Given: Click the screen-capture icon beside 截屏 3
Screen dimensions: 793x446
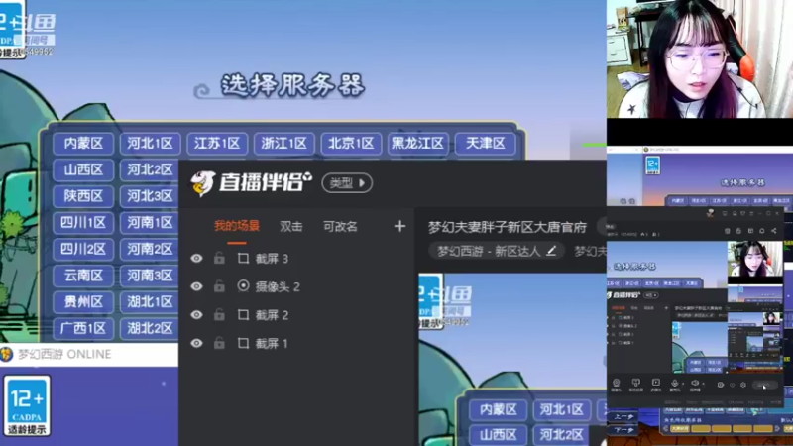Looking at the screenshot, I should point(243,259).
